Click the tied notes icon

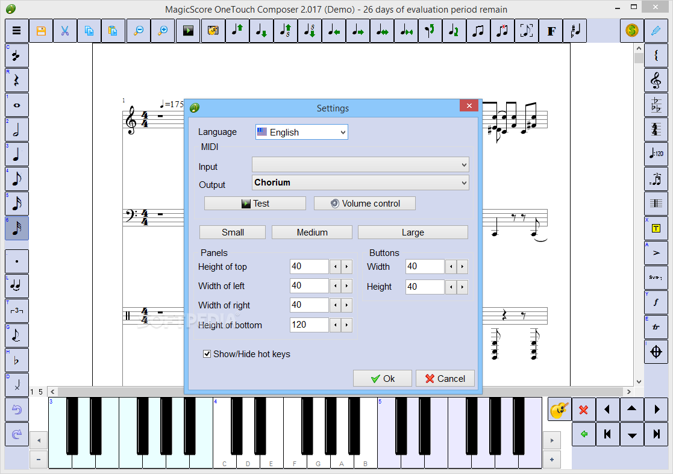pos(17,286)
